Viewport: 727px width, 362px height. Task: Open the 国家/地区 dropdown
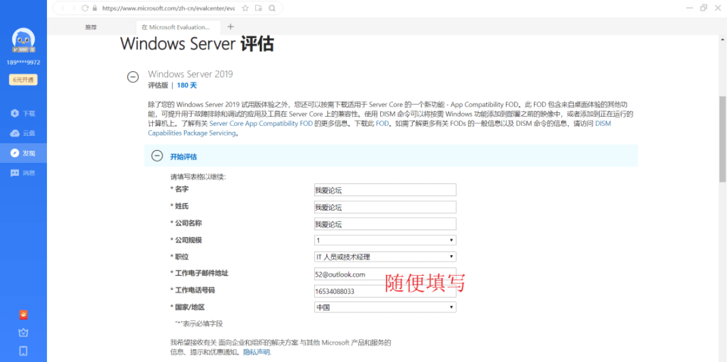(385, 307)
